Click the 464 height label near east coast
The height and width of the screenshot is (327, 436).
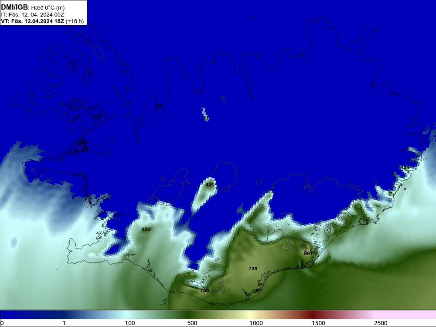(x=405, y=167)
